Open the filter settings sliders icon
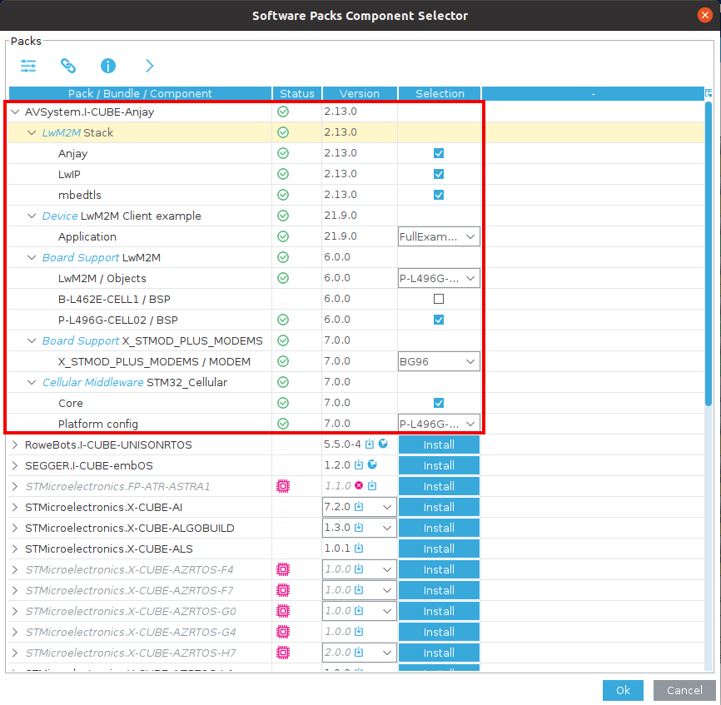The height and width of the screenshot is (705, 721). click(x=28, y=66)
